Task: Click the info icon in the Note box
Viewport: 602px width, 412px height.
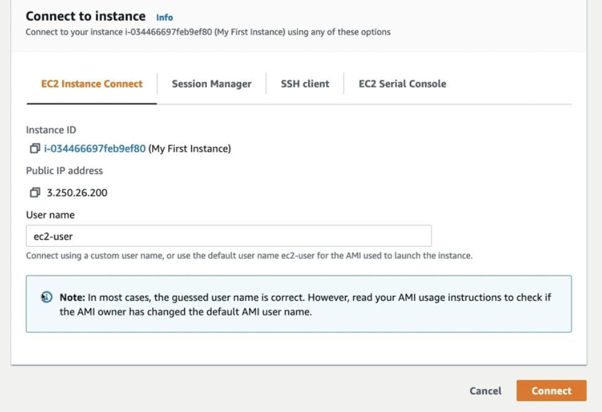Action: 47,297
